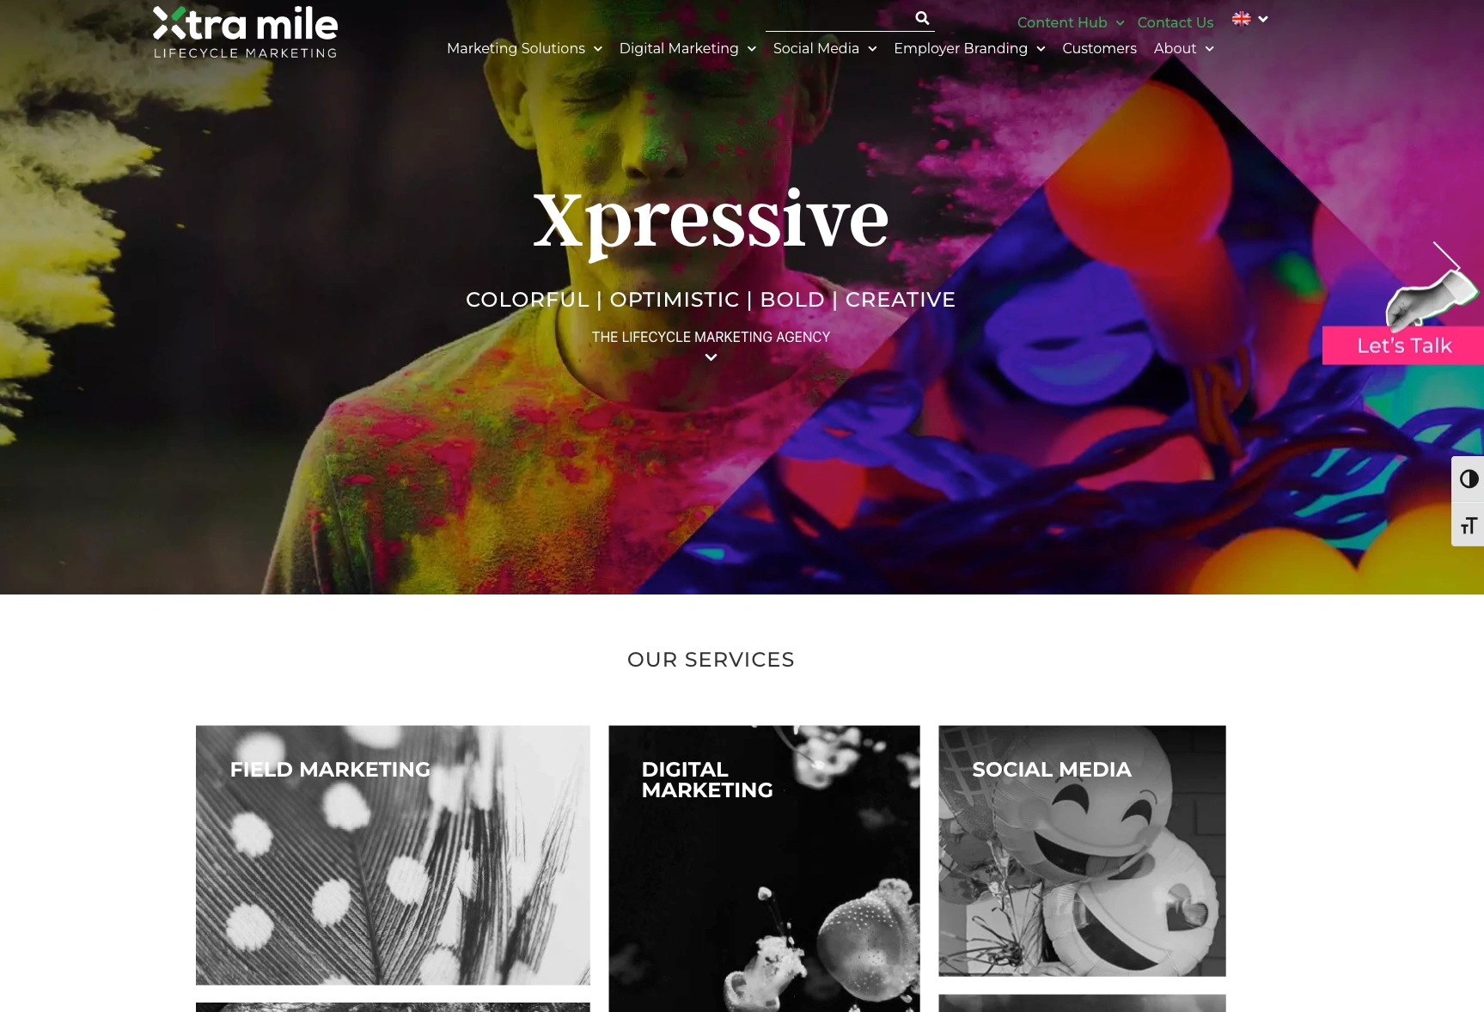Open the About menu
Screen dimensions: 1484x1012
pyautogui.click(x=1184, y=48)
